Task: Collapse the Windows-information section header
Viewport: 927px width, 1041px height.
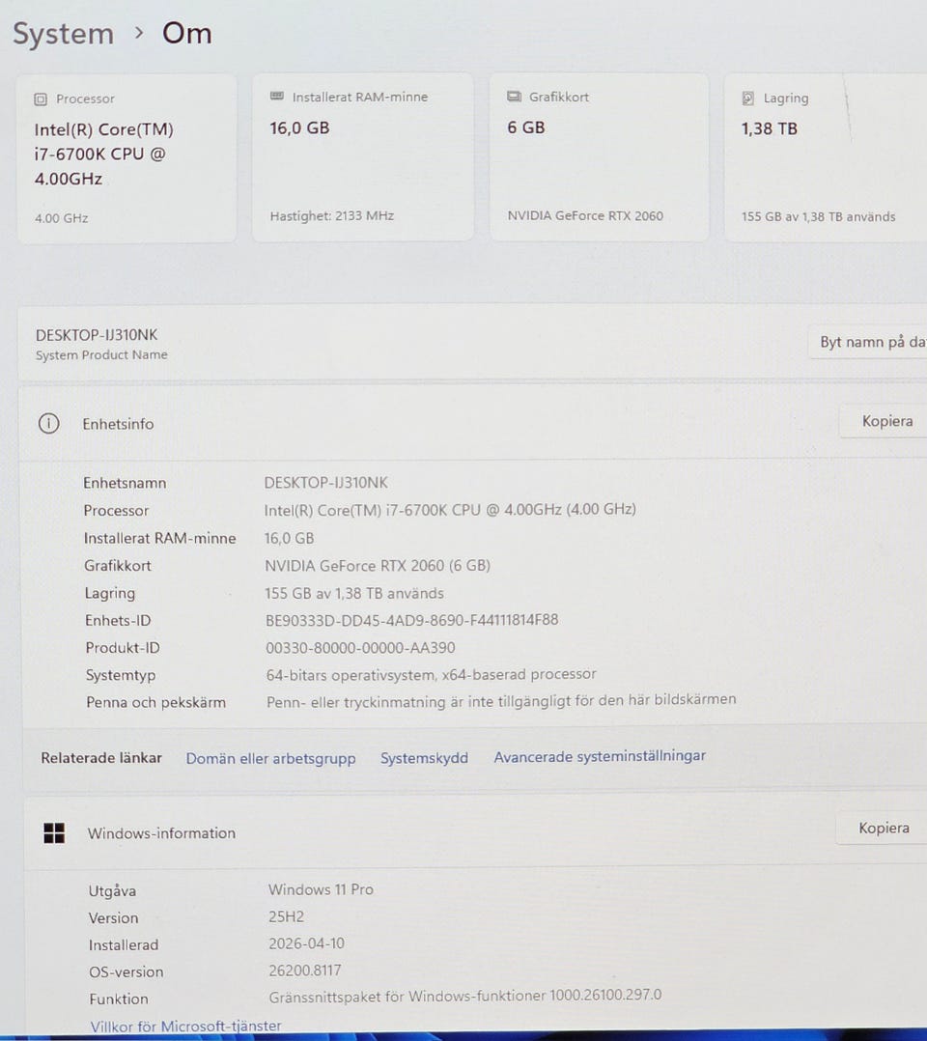Action: click(x=475, y=831)
